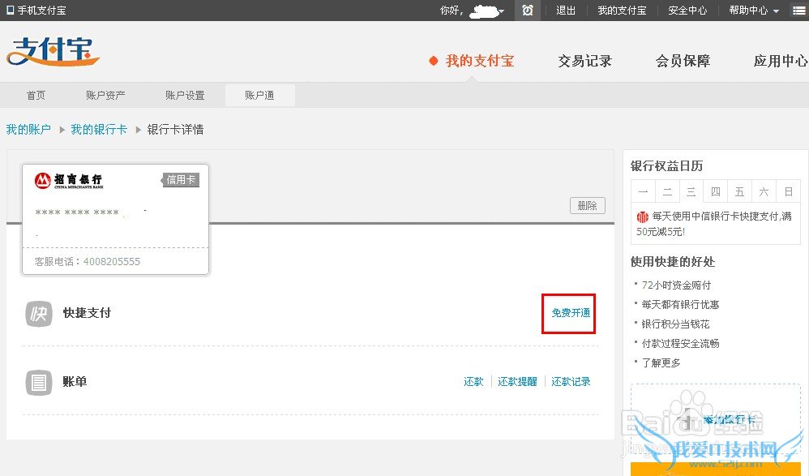Expand the username dropdown arrow

[x=501, y=11]
